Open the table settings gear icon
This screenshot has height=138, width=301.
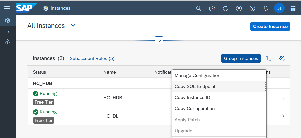click(x=282, y=58)
